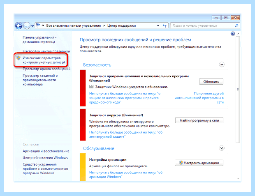Open Help via blue question mark icon

click(233, 34)
